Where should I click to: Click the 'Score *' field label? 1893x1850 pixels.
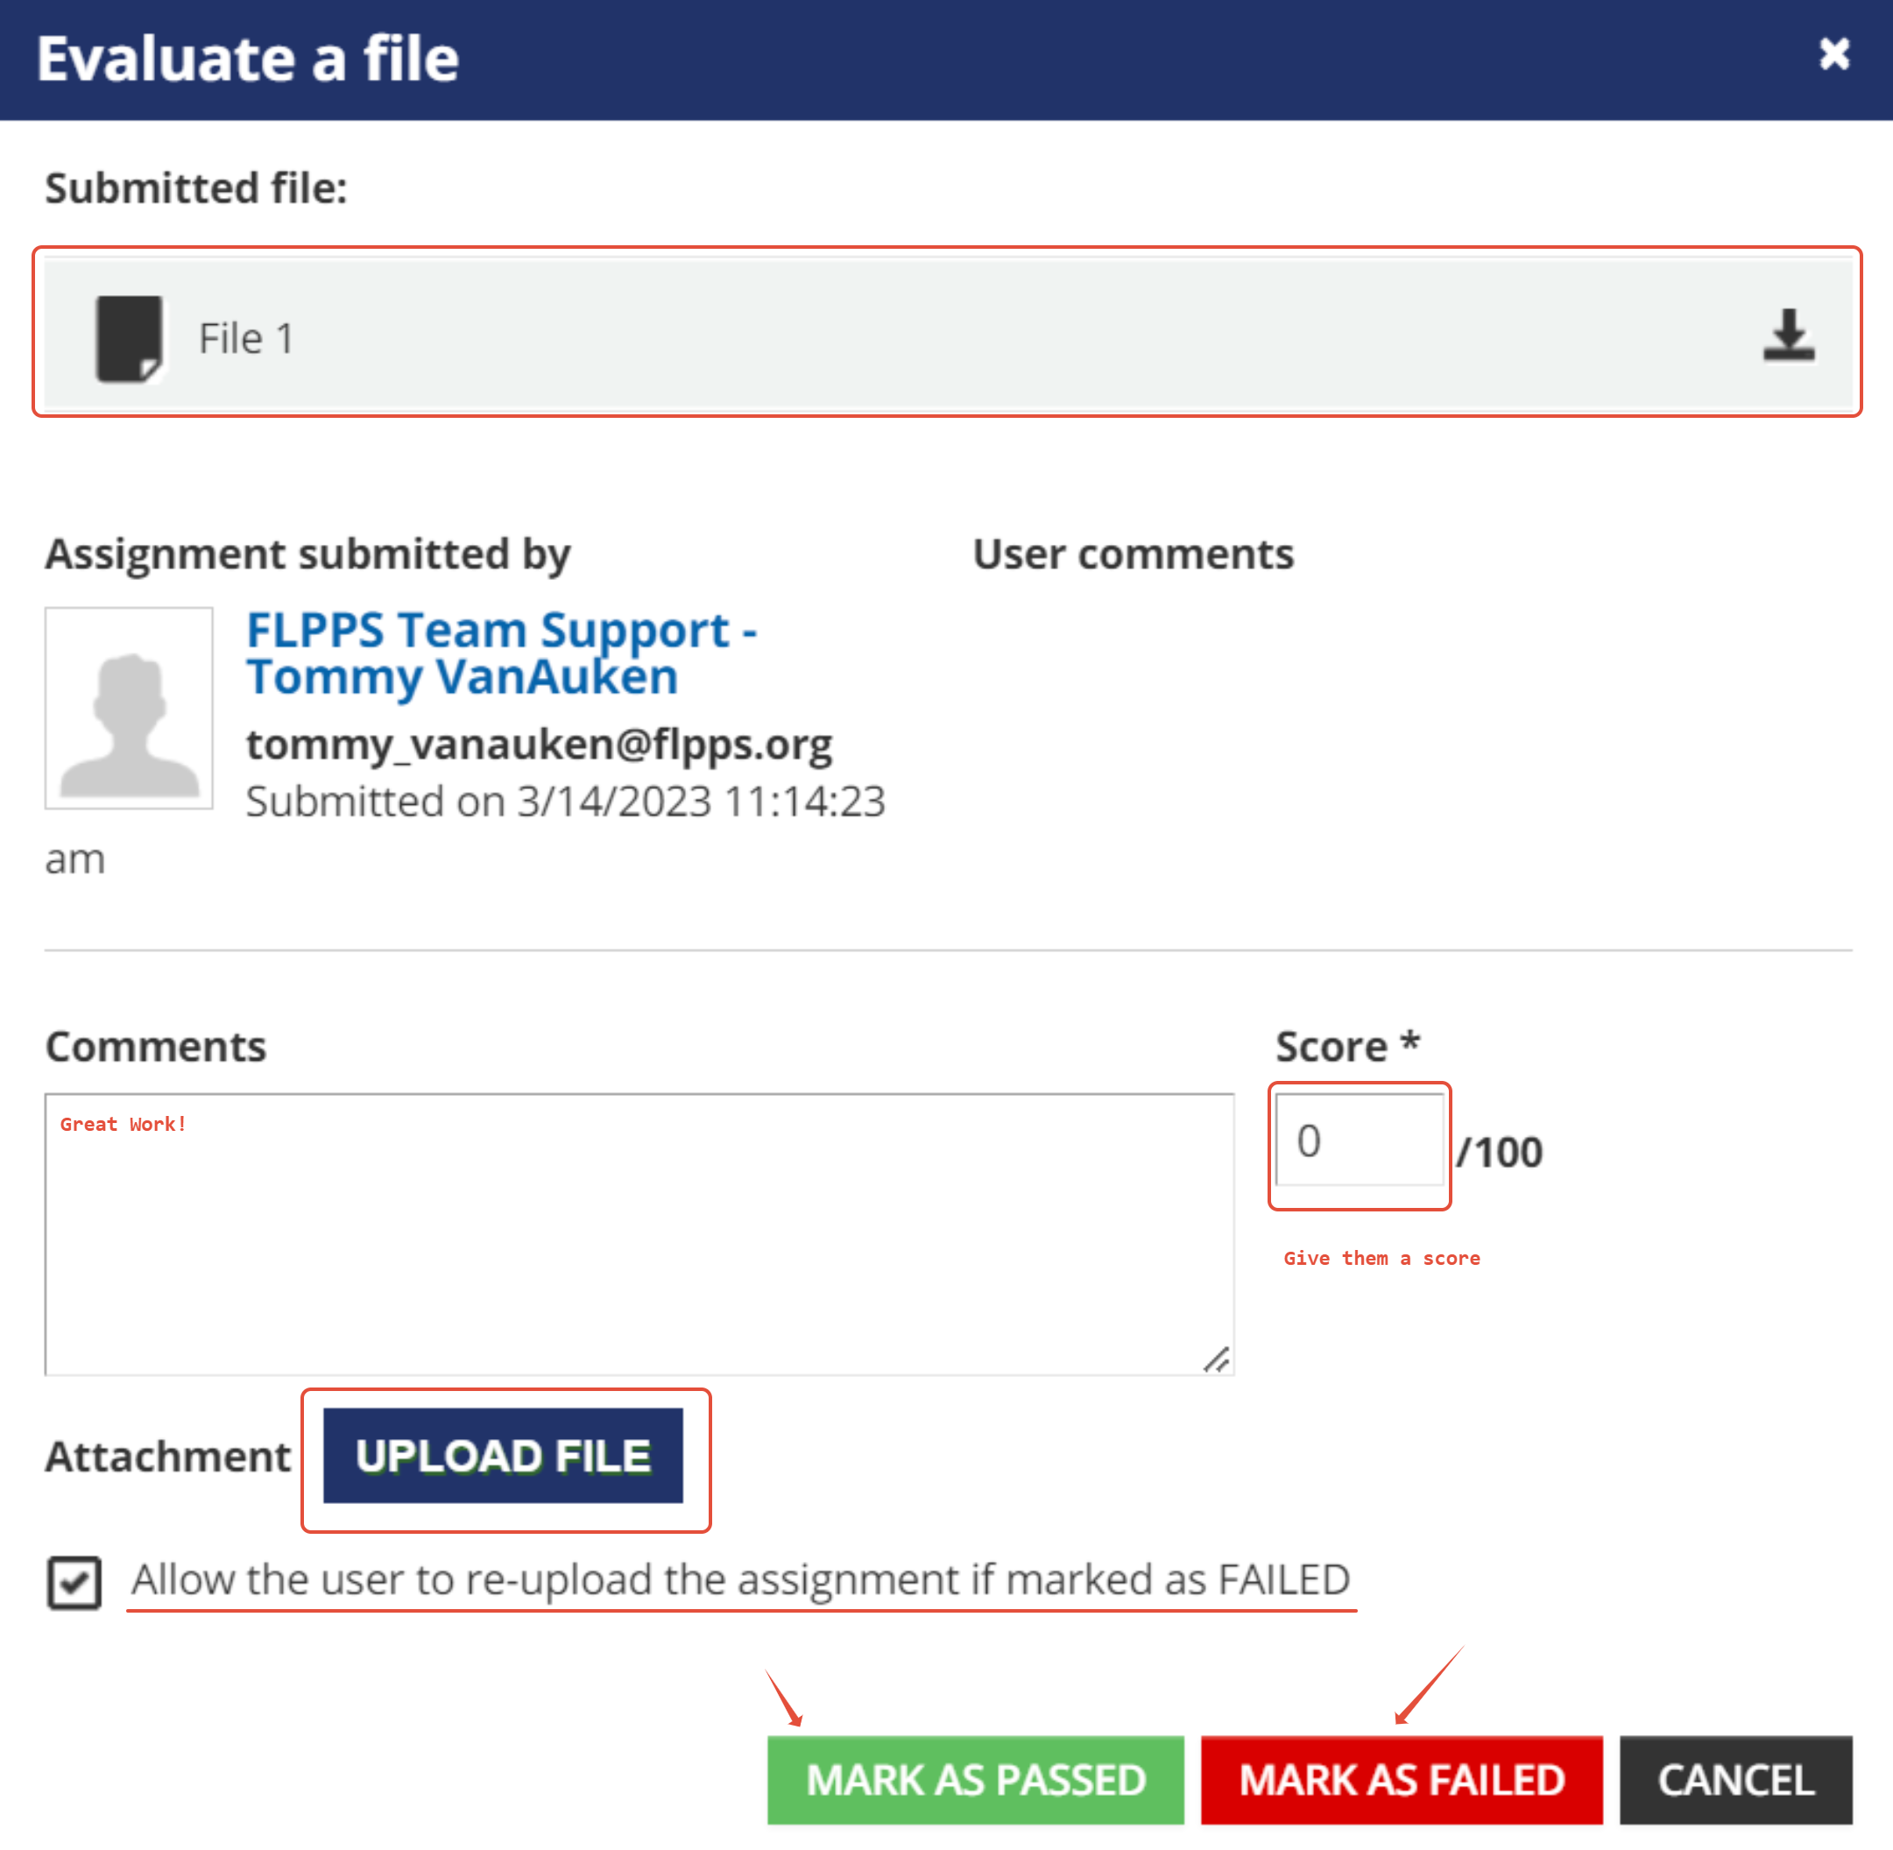pos(1347,1047)
